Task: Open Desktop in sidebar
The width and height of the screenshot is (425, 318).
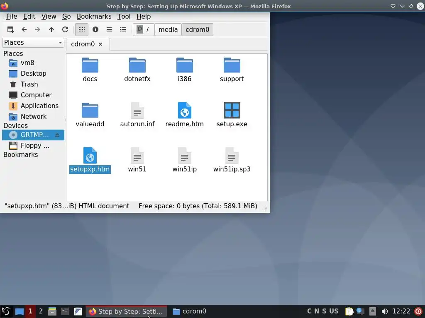Action: pyautogui.click(x=33, y=74)
